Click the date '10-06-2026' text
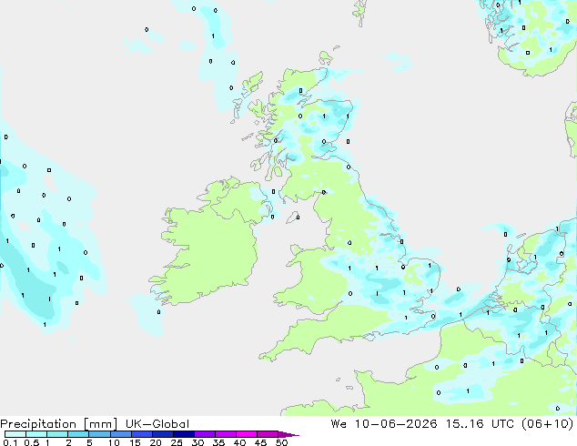Viewport: 577px width, 446px height. (x=396, y=423)
